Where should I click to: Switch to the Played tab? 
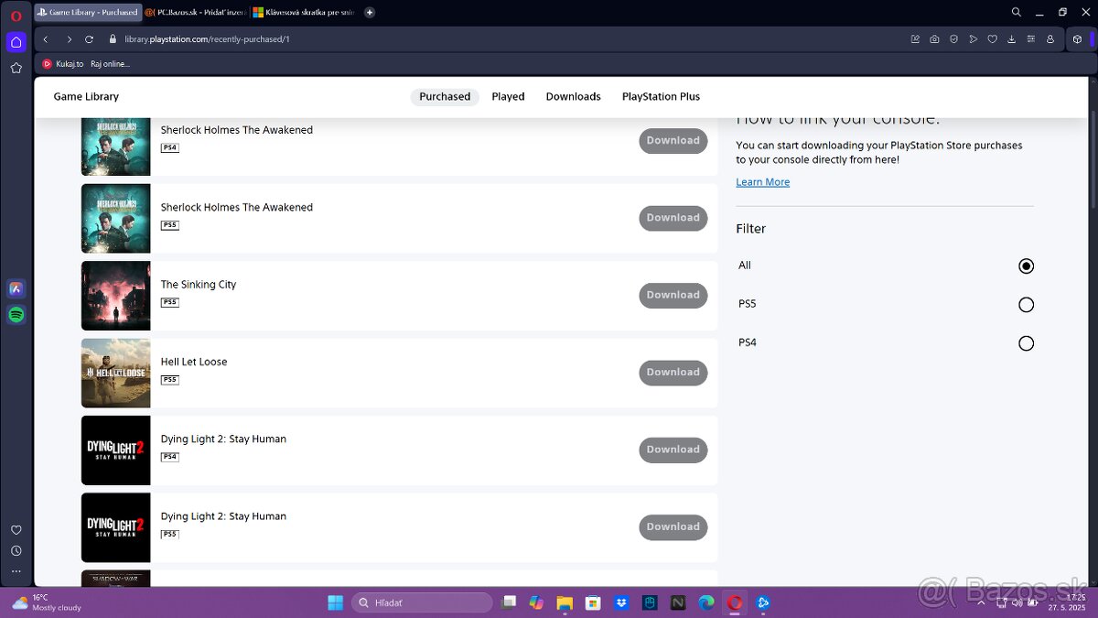508,97
